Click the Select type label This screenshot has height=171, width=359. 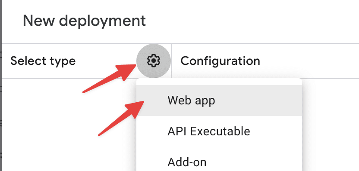click(x=43, y=61)
